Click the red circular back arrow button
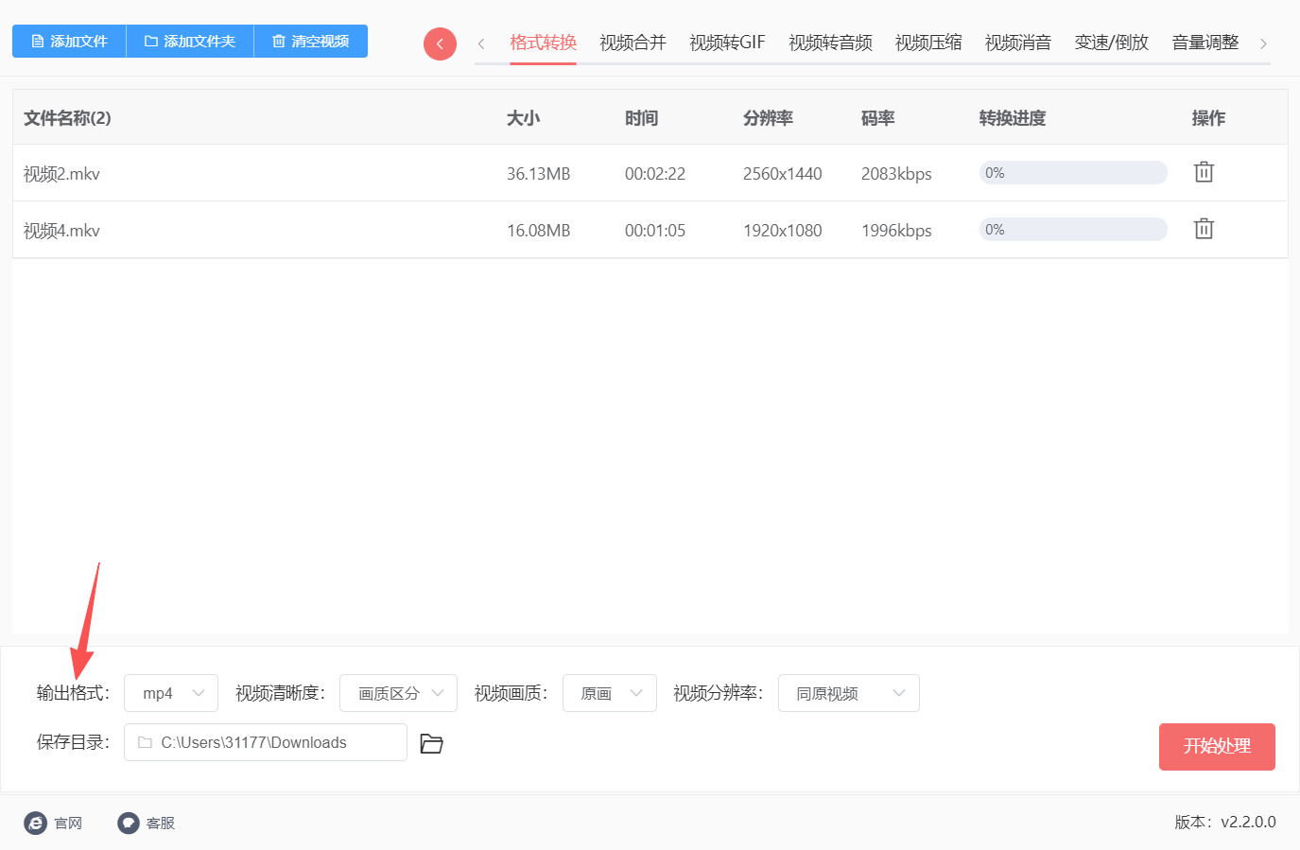Image resolution: width=1300 pixels, height=850 pixels. (x=440, y=43)
